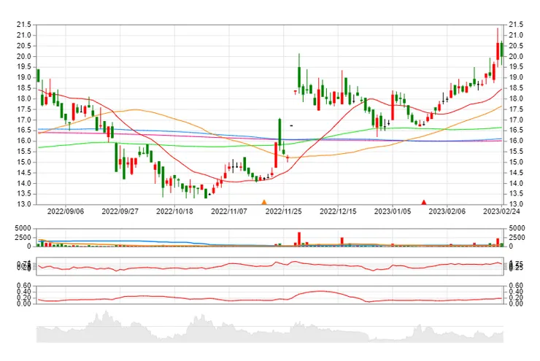Click the red line in the 0.00–0.60 indicator panel

(270, 298)
